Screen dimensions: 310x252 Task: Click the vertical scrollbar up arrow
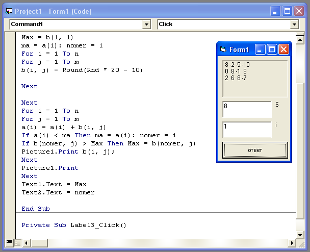point(300,40)
